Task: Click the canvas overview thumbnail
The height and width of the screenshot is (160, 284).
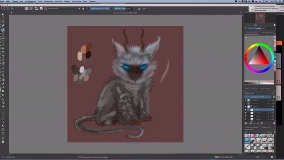Action: 260,18
